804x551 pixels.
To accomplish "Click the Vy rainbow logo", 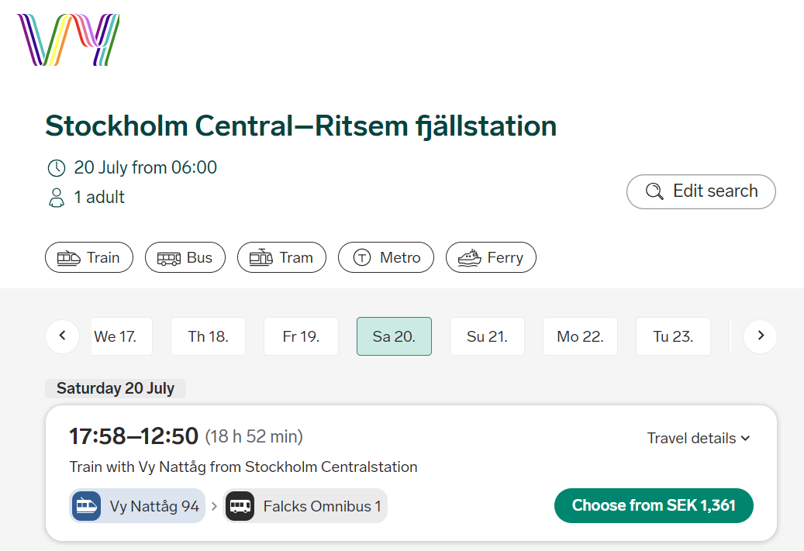I will pyautogui.click(x=68, y=40).
